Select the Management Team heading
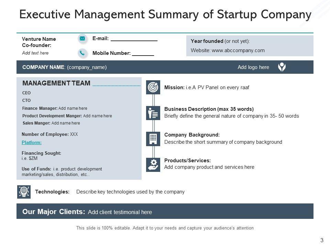This screenshot has height=247, width=330. point(56,83)
